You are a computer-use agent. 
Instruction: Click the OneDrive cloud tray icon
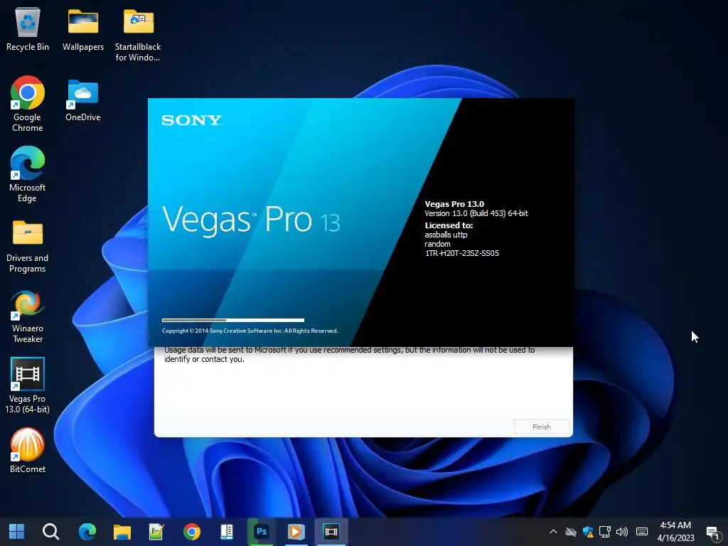(x=571, y=532)
